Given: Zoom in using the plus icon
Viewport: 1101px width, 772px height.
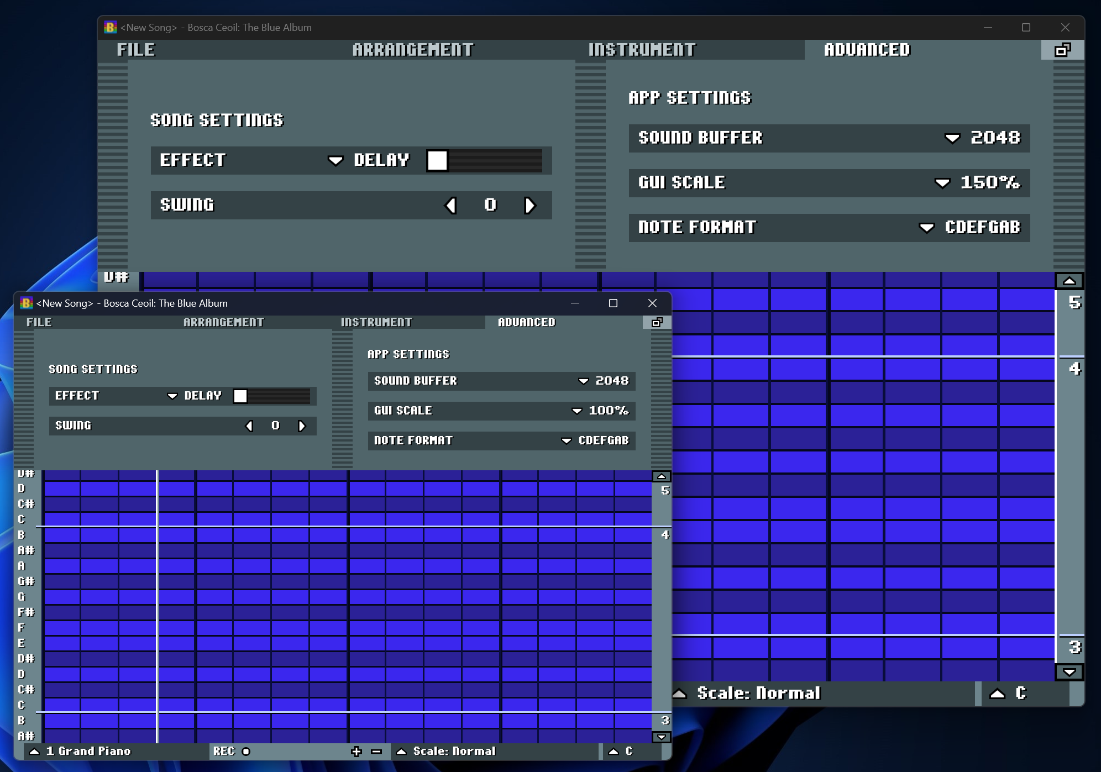Looking at the screenshot, I should 356,752.
